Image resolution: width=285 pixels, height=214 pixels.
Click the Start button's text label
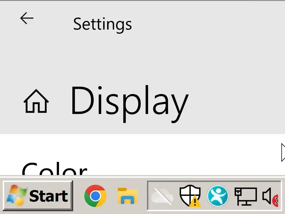click(x=48, y=196)
